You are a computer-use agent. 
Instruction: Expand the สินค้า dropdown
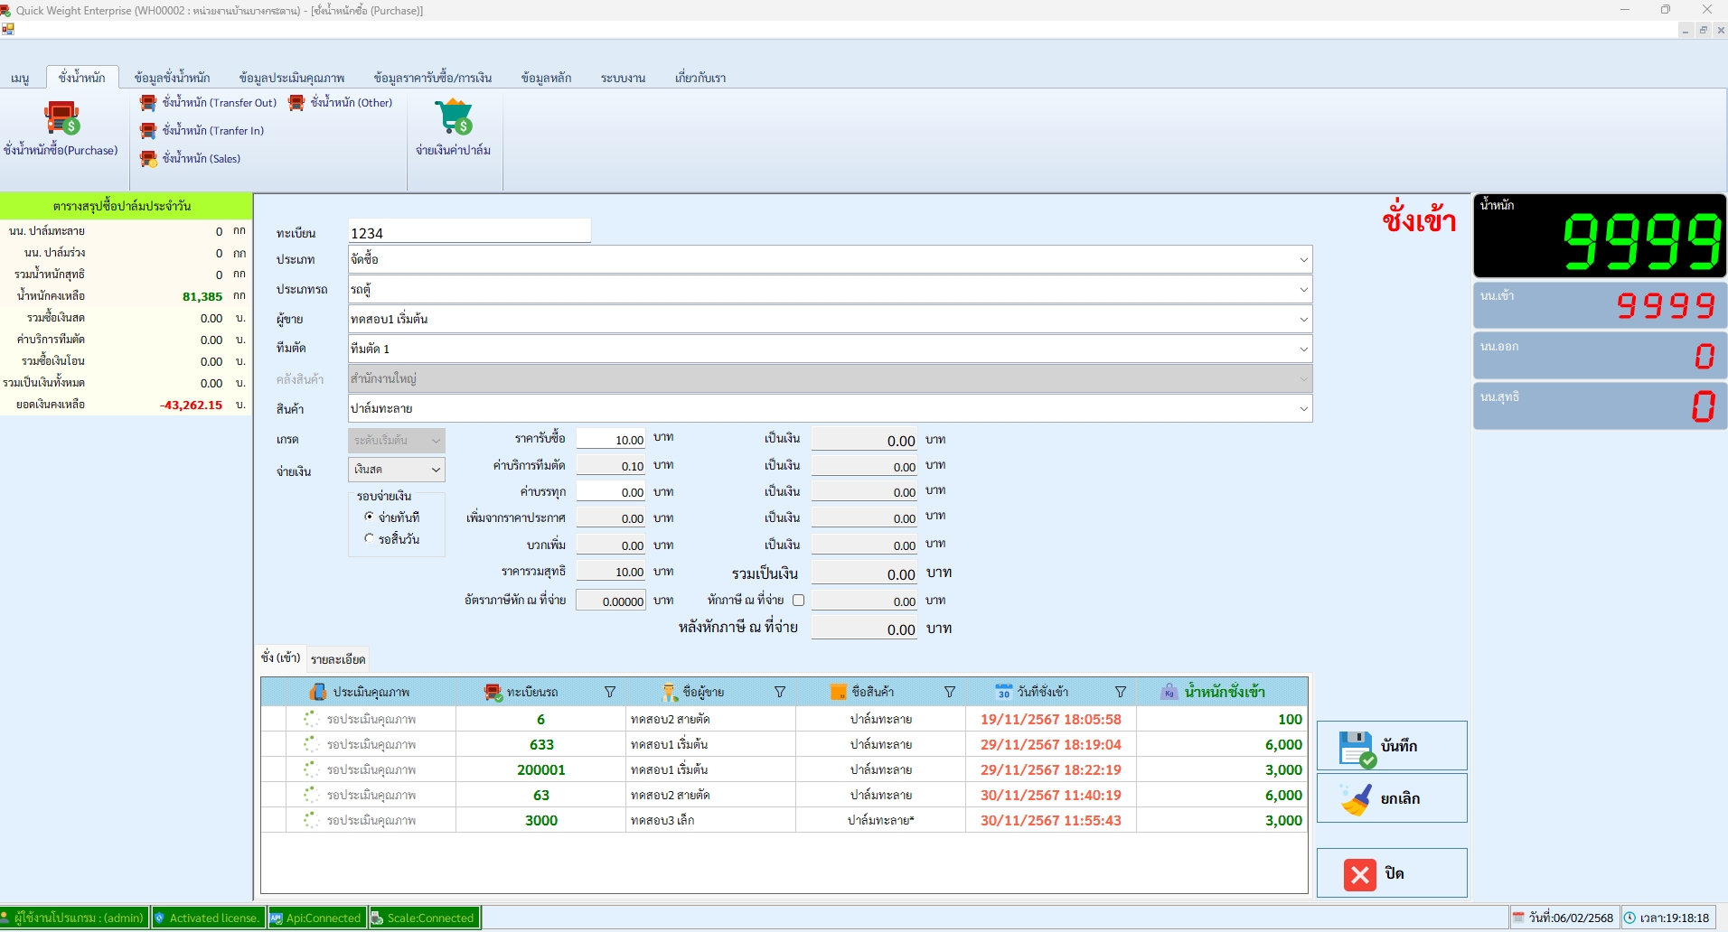[x=1303, y=409]
